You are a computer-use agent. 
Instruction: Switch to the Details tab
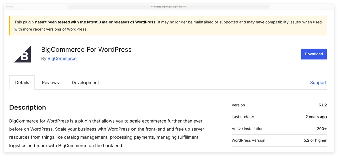[x=22, y=82]
